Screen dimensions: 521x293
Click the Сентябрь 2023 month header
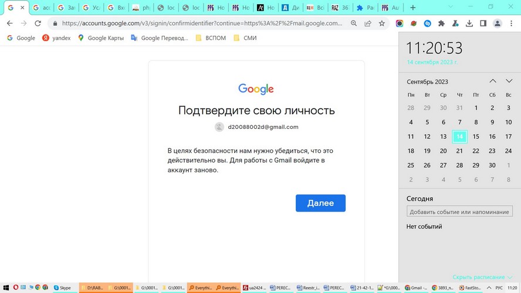point(427,81)
